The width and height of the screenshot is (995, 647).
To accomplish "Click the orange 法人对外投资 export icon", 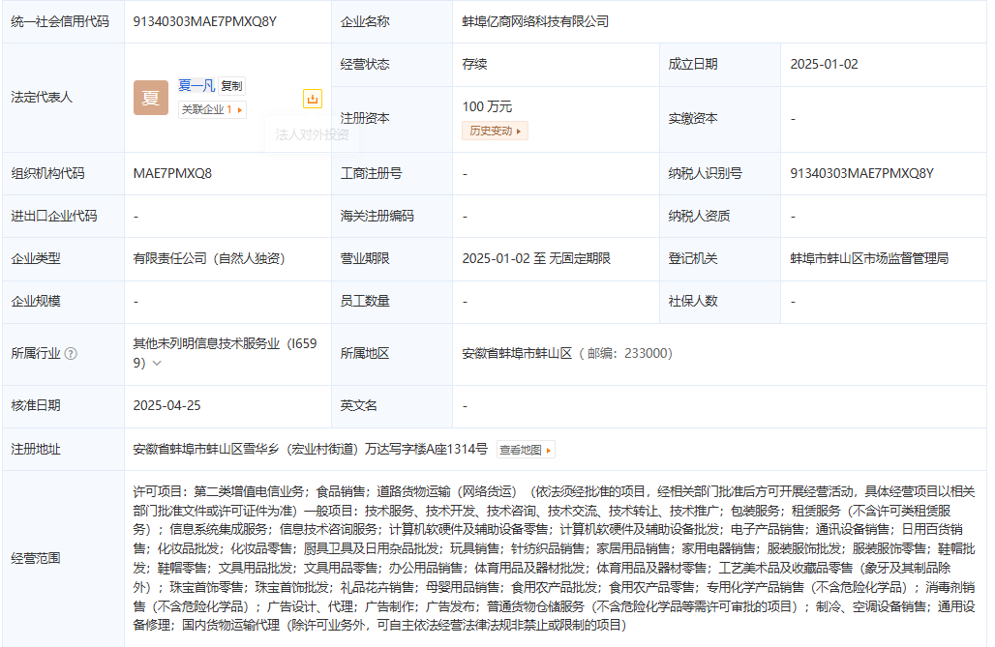I will 312,99.
